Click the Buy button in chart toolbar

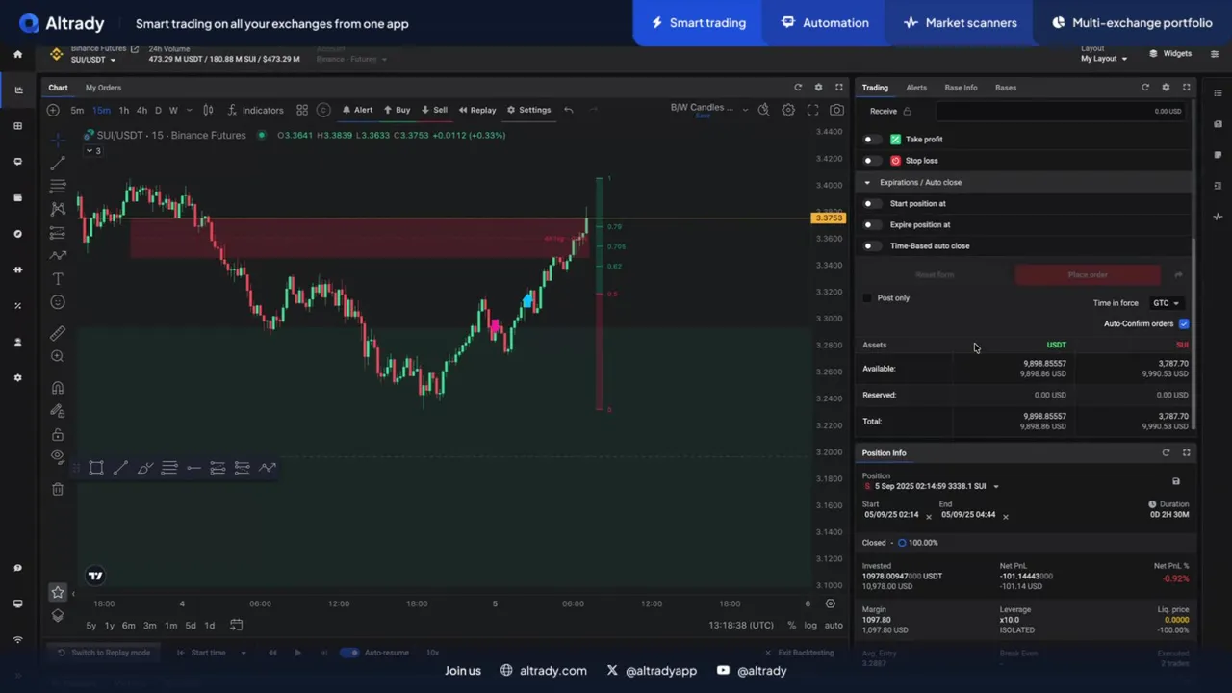point(397,110)
